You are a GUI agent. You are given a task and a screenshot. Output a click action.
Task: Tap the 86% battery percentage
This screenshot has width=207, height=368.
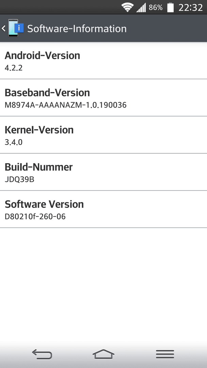[x=156, y=8]
